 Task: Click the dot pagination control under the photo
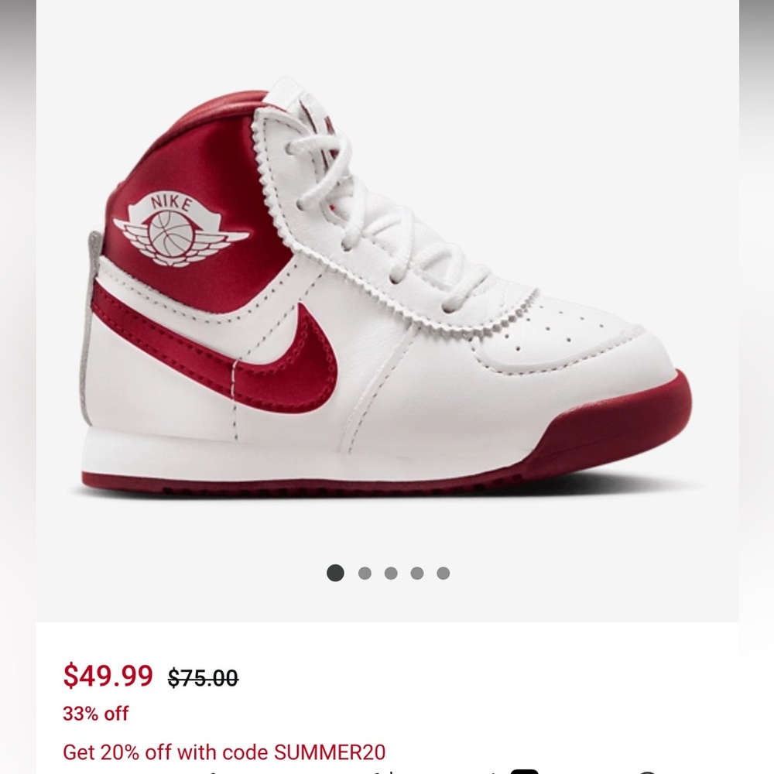(389, 573)
